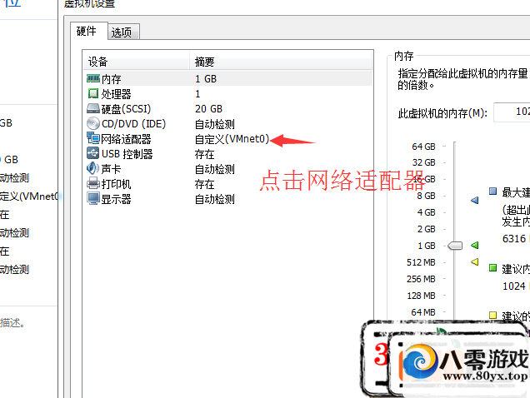Select the printer (打印机) icon
This screenshot has width=530, height=398.
93,183
